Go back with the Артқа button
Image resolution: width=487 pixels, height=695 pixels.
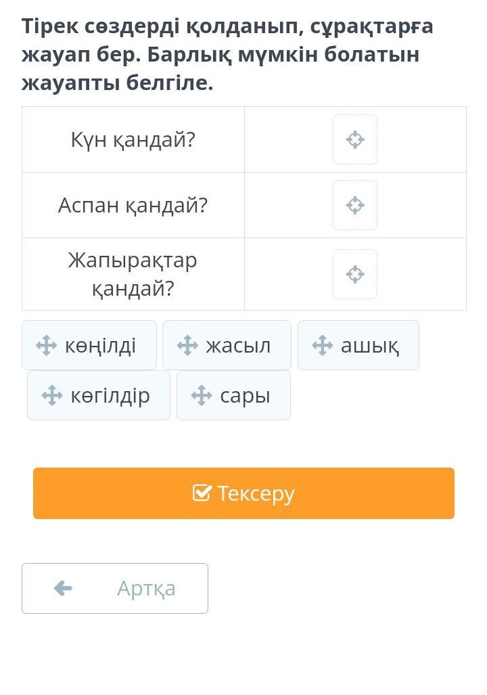115,588
